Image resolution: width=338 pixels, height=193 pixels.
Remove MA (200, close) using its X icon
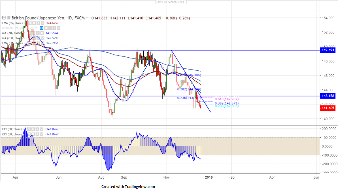point(42,38)
